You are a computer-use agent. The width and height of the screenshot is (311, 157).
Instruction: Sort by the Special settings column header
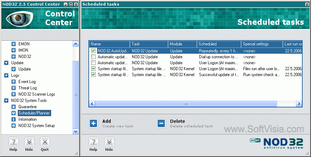pyautogui.click(x=262, y=44)
